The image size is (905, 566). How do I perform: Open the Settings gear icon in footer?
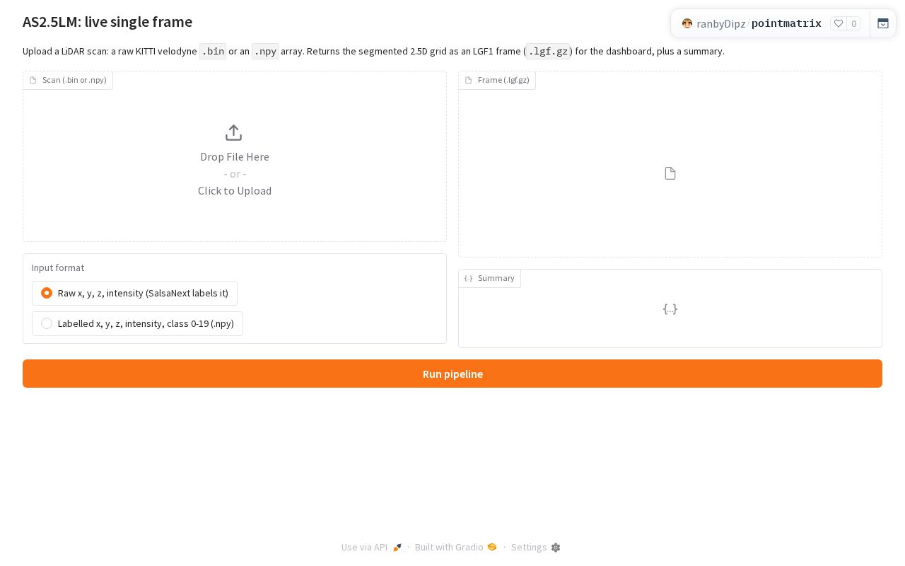click(556, 548)
